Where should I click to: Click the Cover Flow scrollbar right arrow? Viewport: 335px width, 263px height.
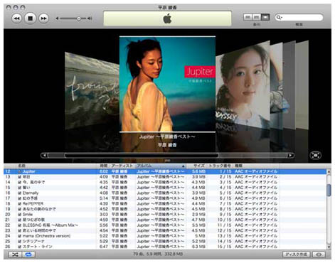291,156
